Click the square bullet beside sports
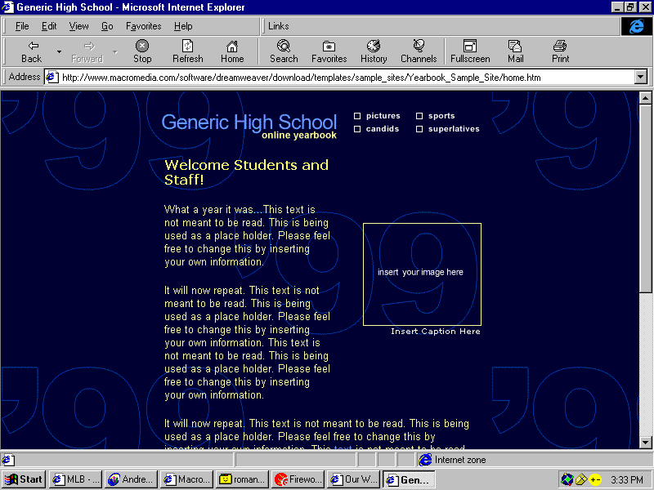This screenshot has height=490, width=654. tap(419, 116)
